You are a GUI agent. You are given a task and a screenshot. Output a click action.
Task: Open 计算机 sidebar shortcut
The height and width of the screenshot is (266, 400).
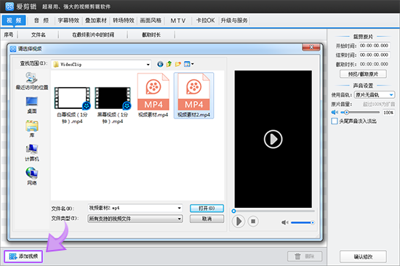coord(32,153)
